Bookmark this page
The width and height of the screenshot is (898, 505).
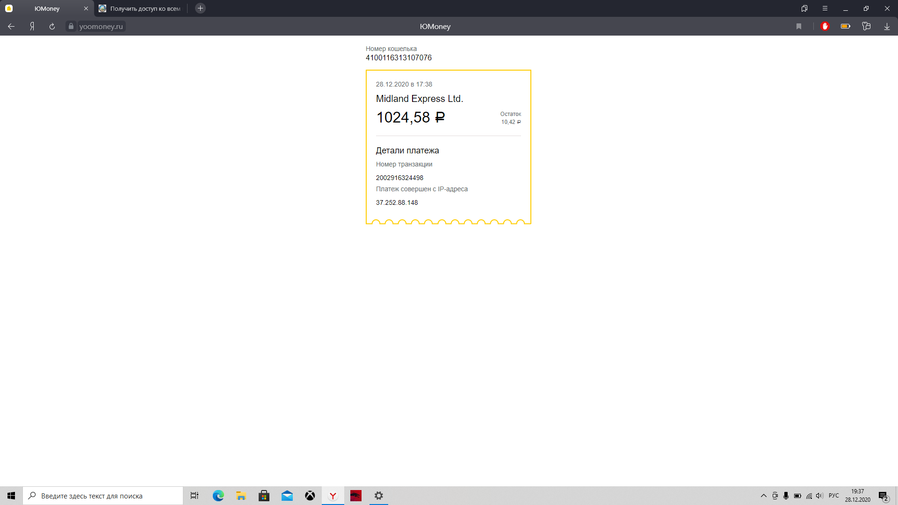pos(799,27)
